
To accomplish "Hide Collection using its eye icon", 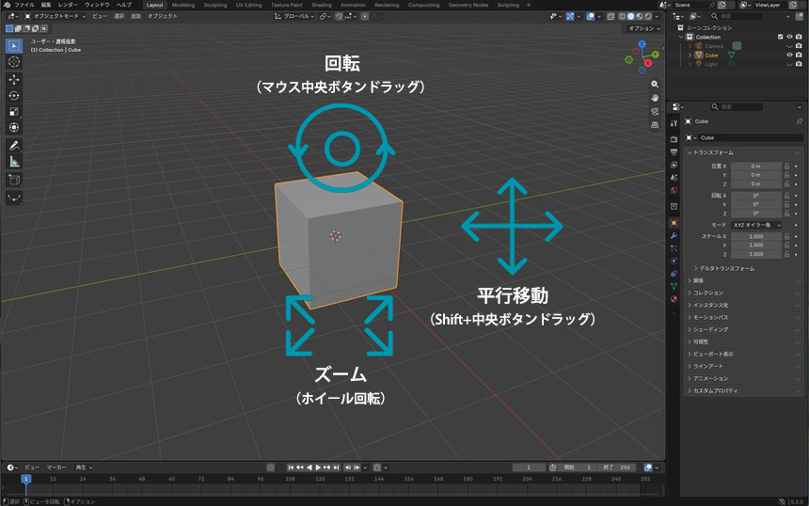I will click(x=789, y=37).
